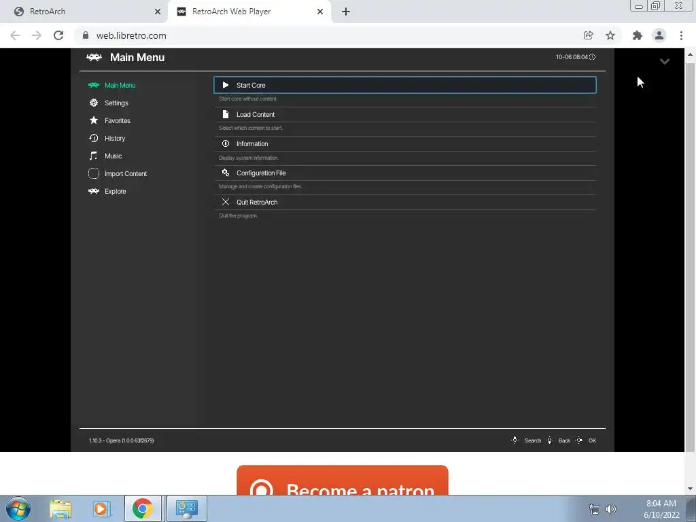Screen dimensions: 696x522
Task: Click the clock icon beside date
Action: coord(592,57)
